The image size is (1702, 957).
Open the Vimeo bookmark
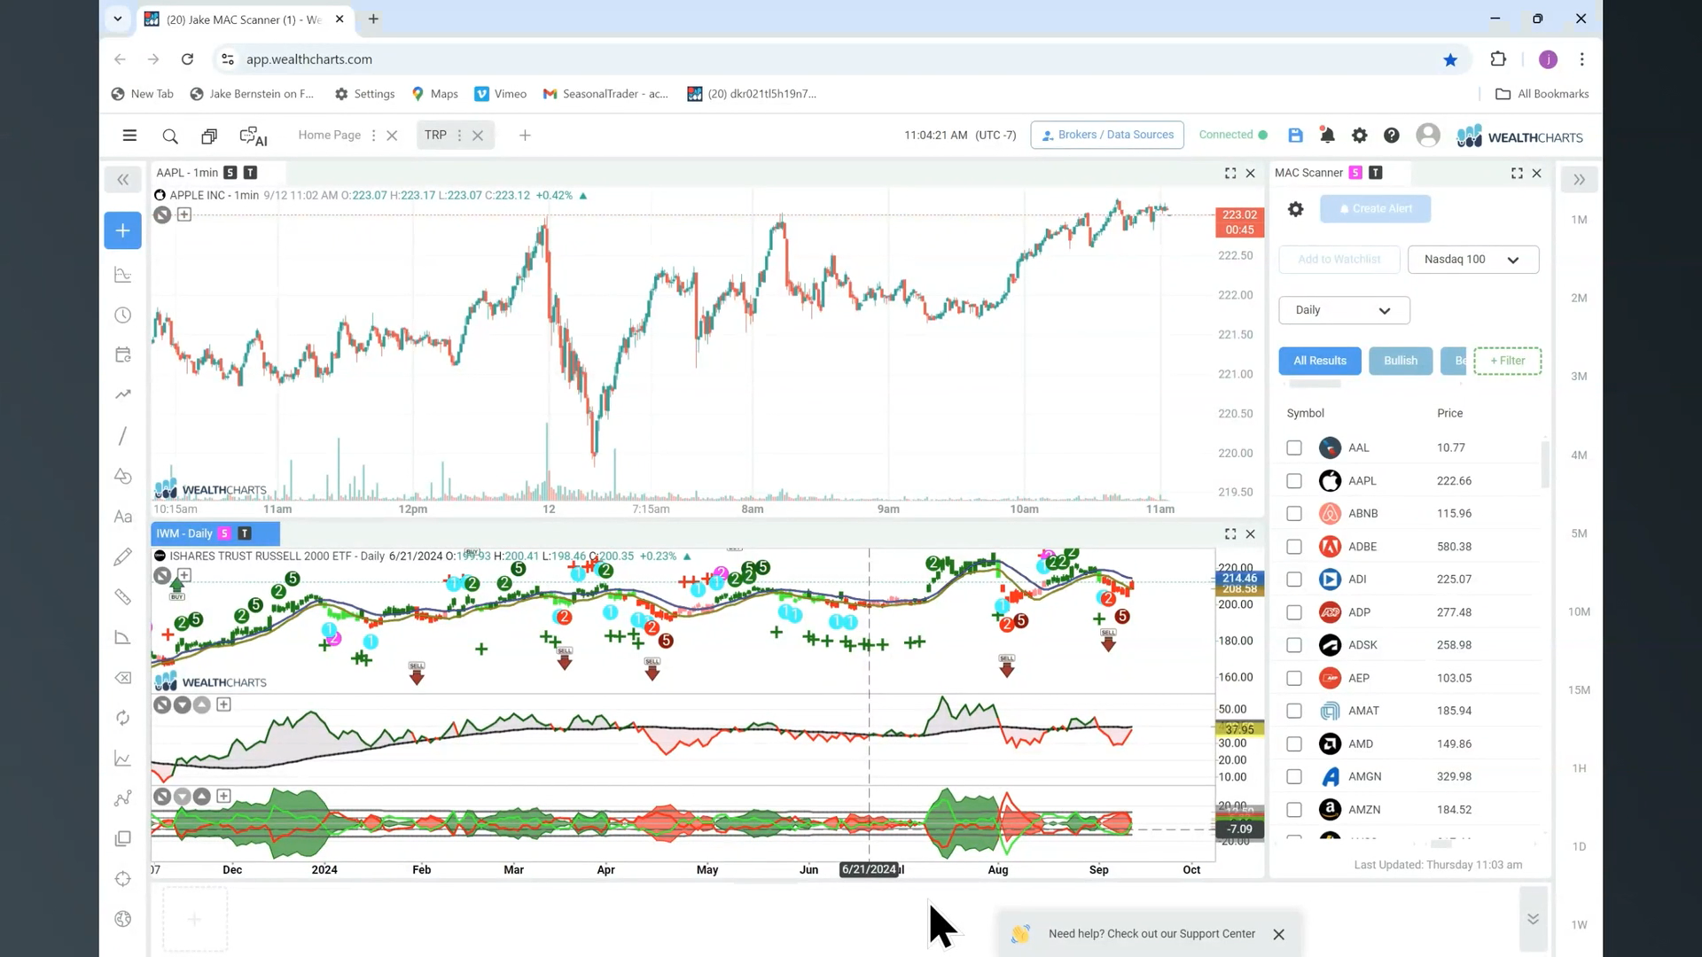tap(500, 94)
